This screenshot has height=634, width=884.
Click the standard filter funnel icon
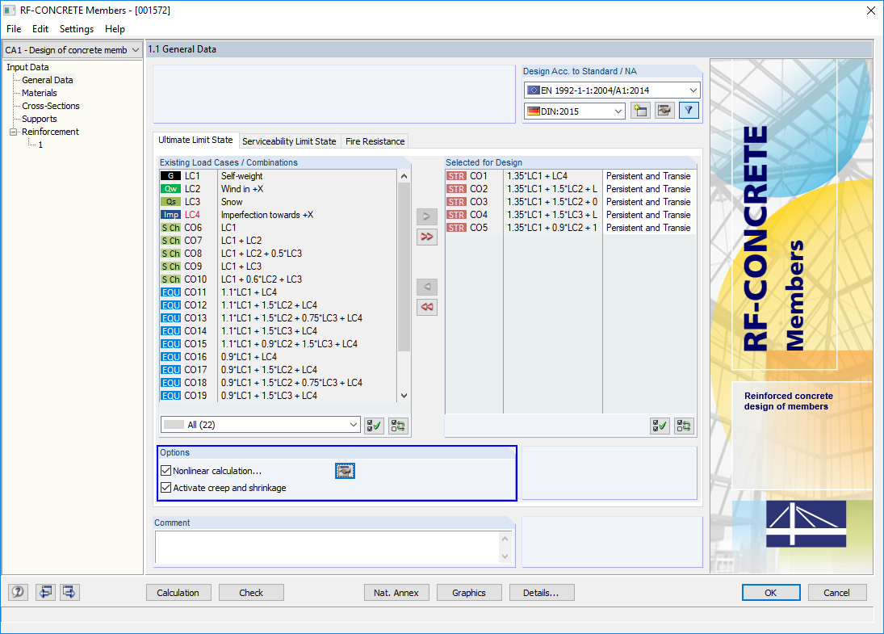pos(689,111)
